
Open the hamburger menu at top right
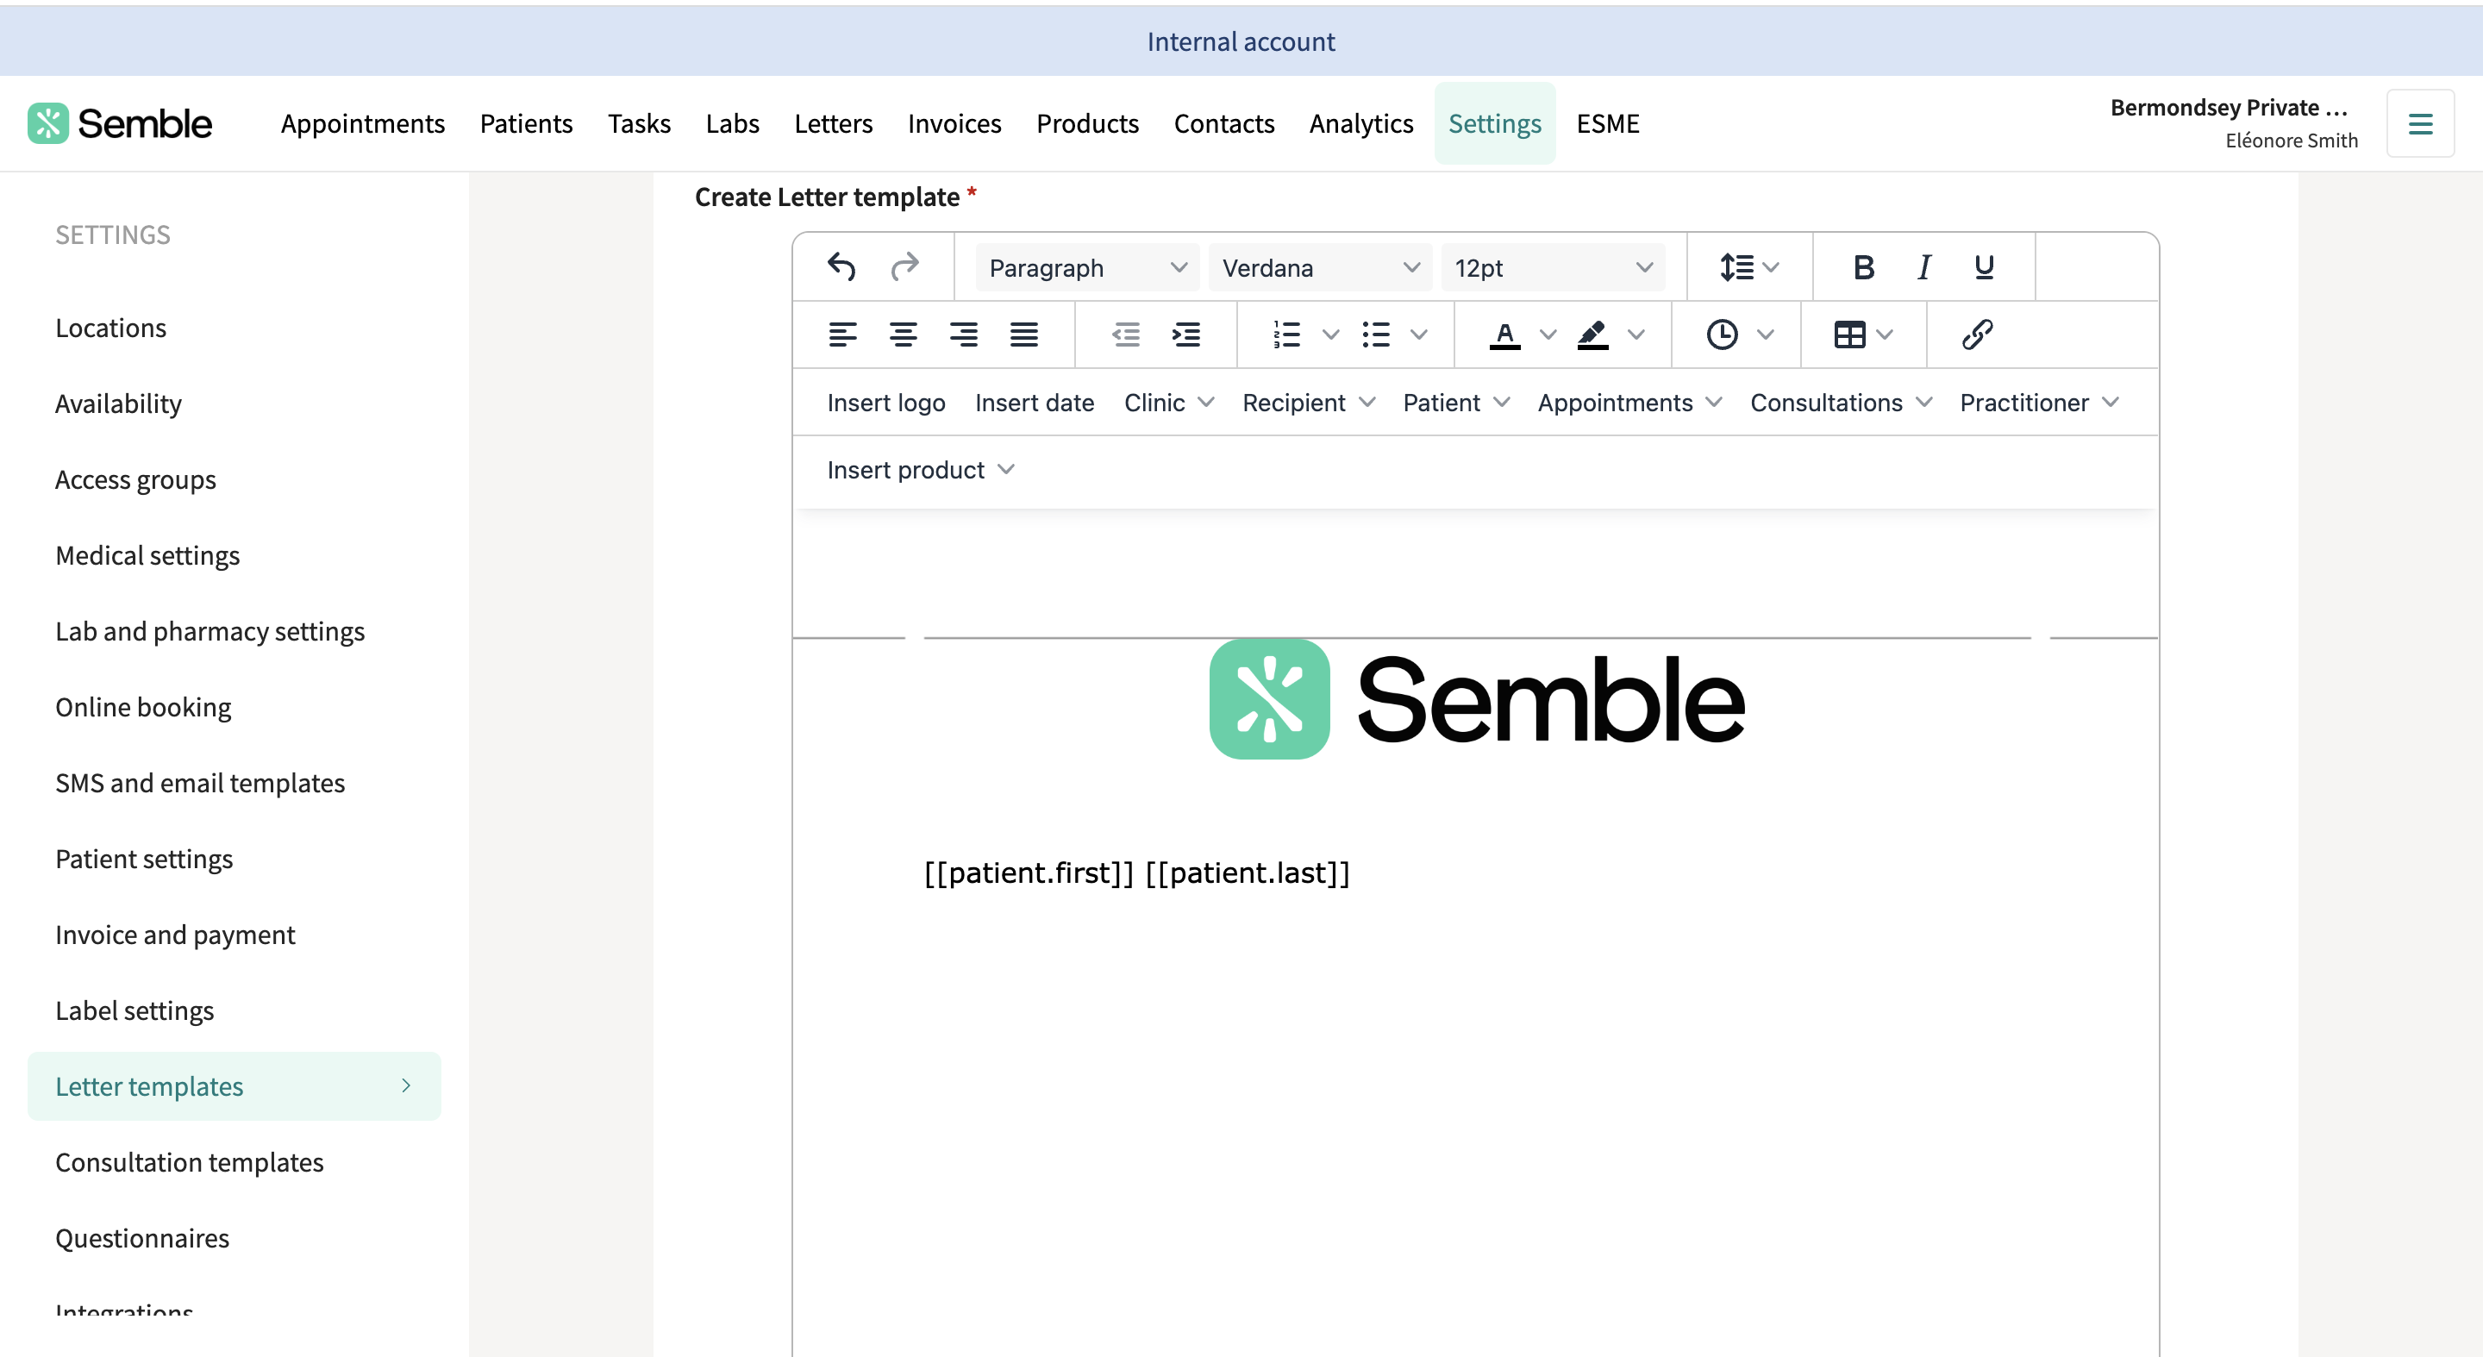coord(2420,123)
